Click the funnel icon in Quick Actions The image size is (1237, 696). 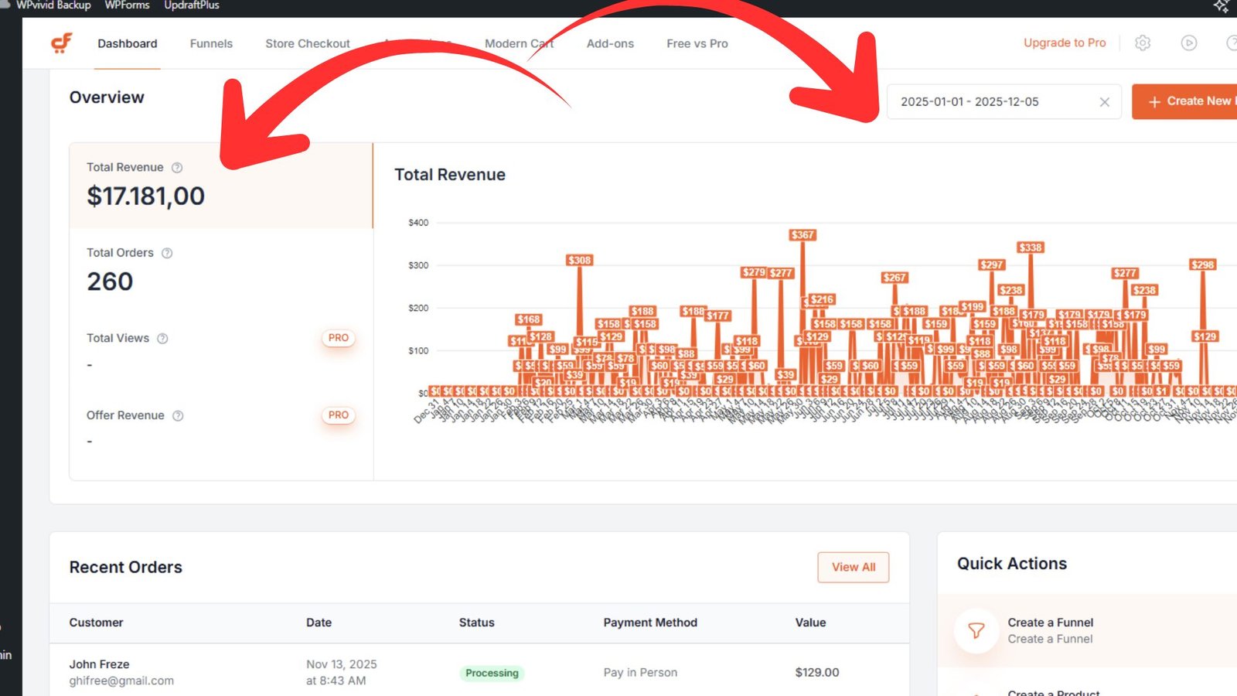[976, 631]
